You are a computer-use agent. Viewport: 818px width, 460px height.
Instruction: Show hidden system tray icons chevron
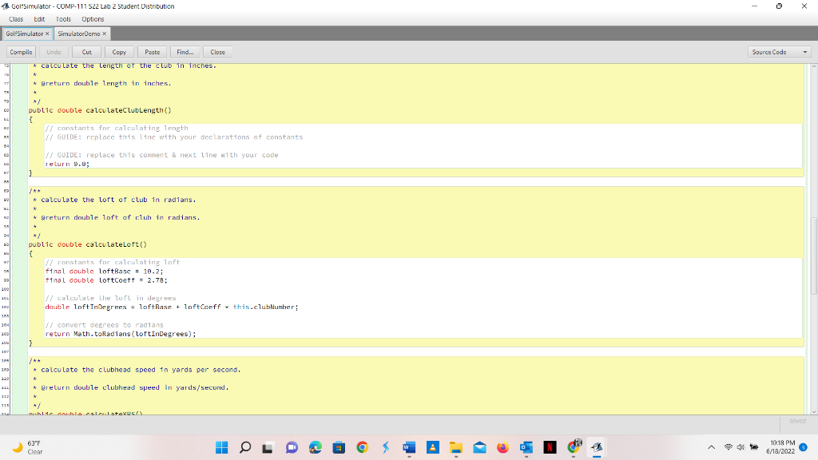point(711,447)
